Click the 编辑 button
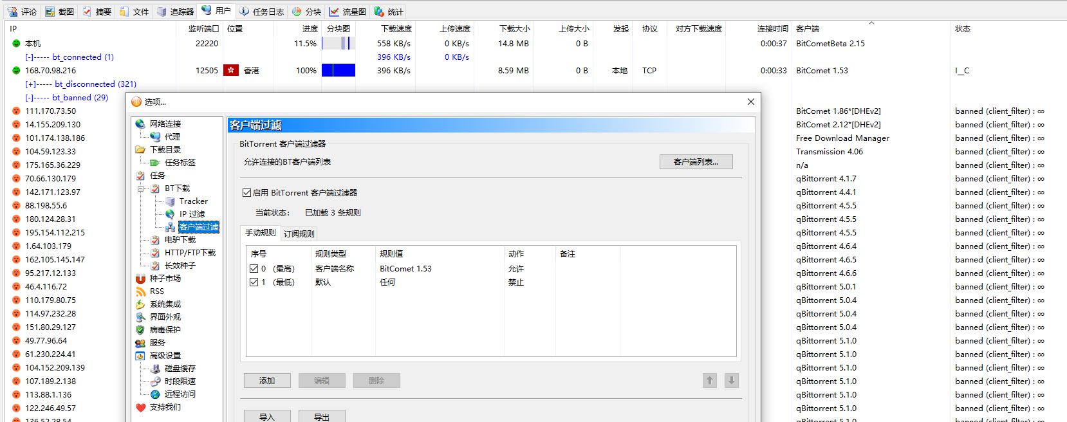 pos(322,381)
